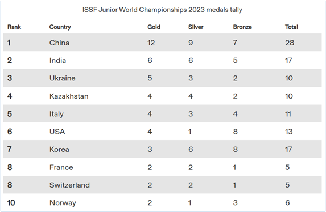326x212 pixels.
Task: Click the table title about 2023 medals tally
Action: coord(162,10)
